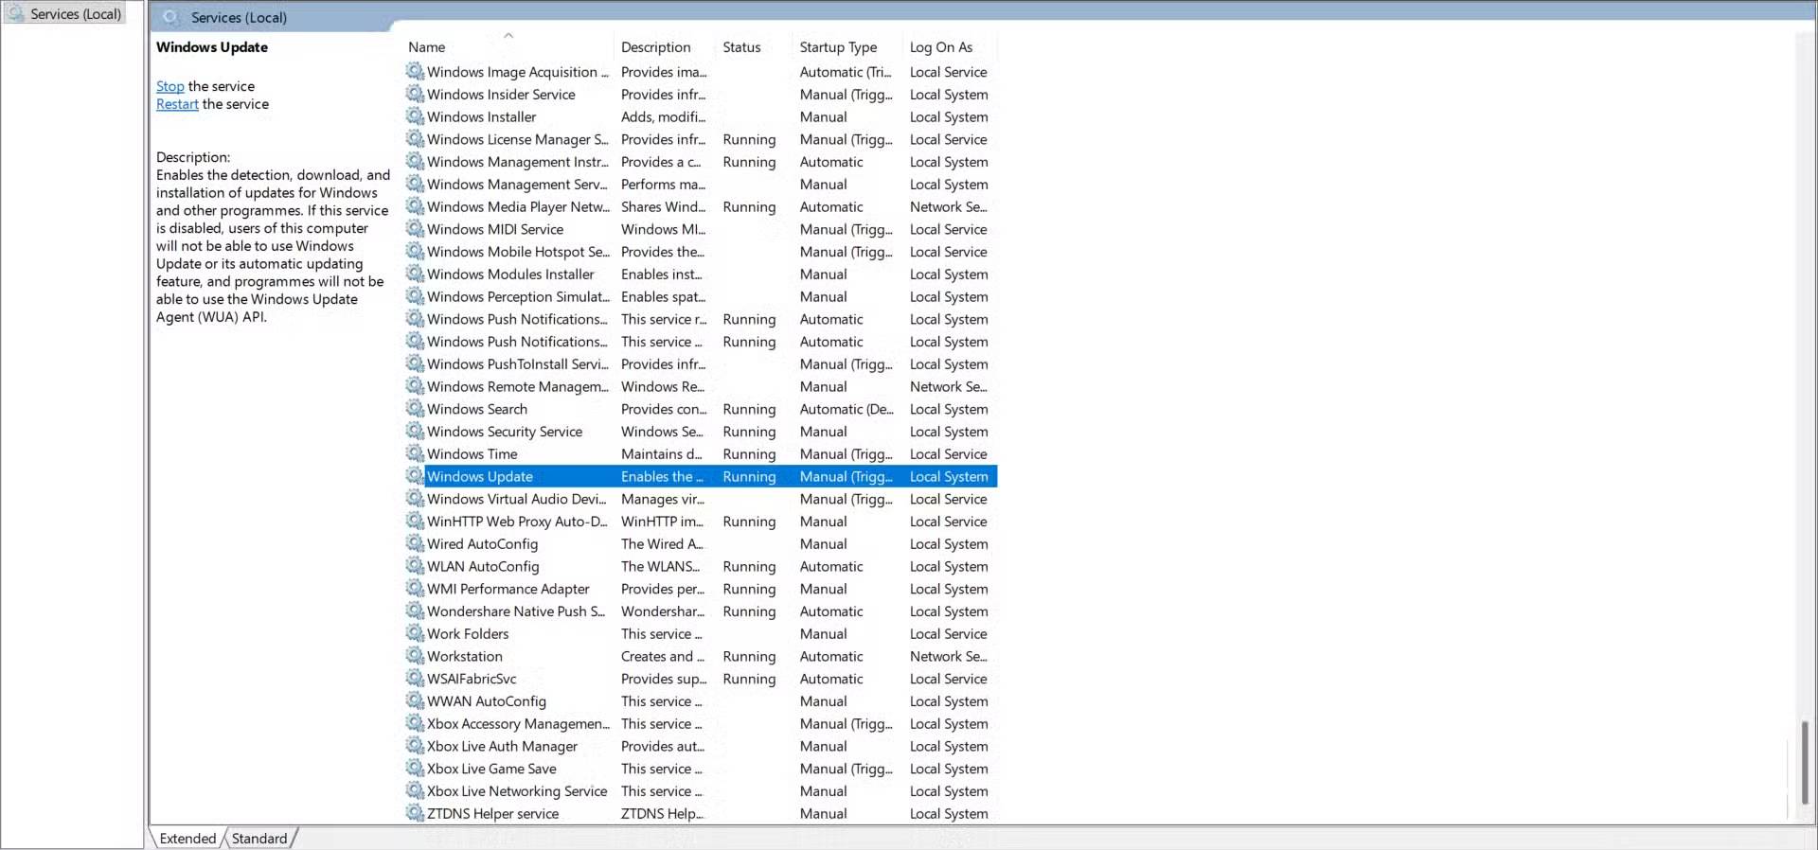Select Windows Push Notifications row described 'This service r...'
The width and height of the screenshot is (1818, 850).
click(701, 319)
